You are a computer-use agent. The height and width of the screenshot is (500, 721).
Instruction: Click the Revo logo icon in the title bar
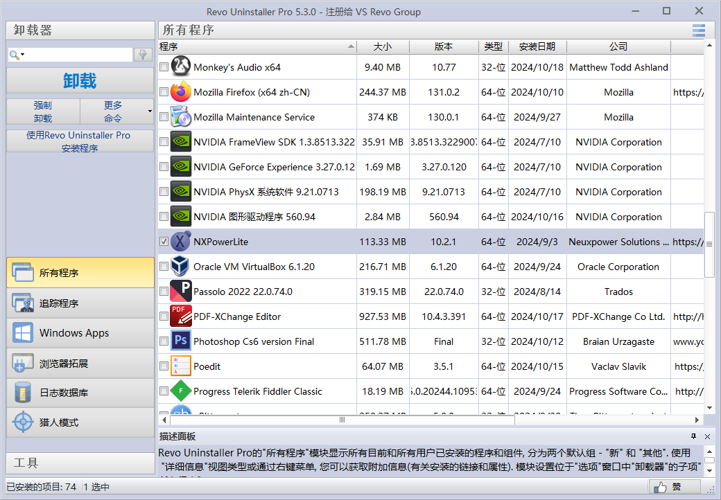click(x=10, y=11)
